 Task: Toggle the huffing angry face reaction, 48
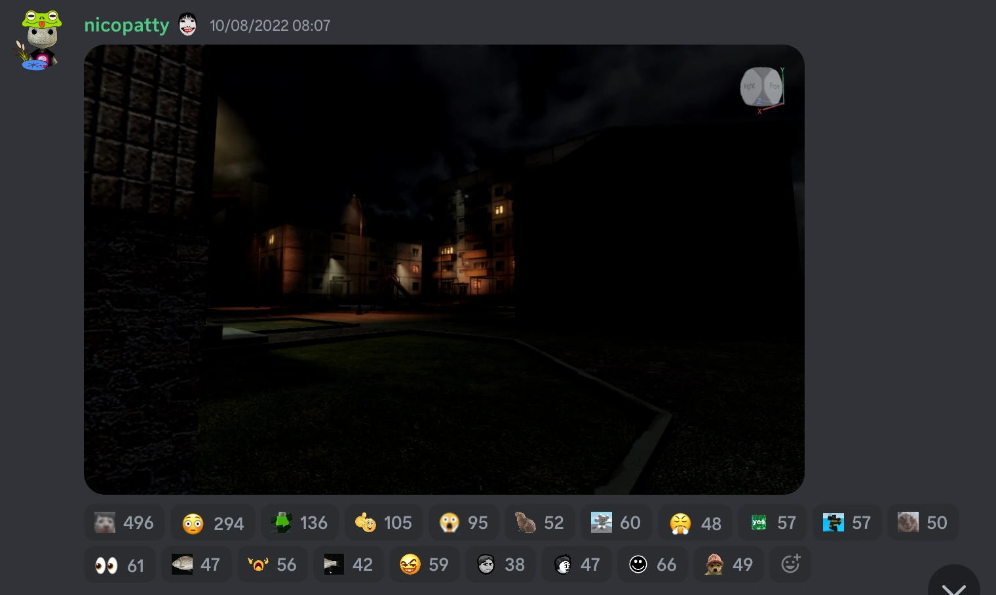click(x=695, y=523)
